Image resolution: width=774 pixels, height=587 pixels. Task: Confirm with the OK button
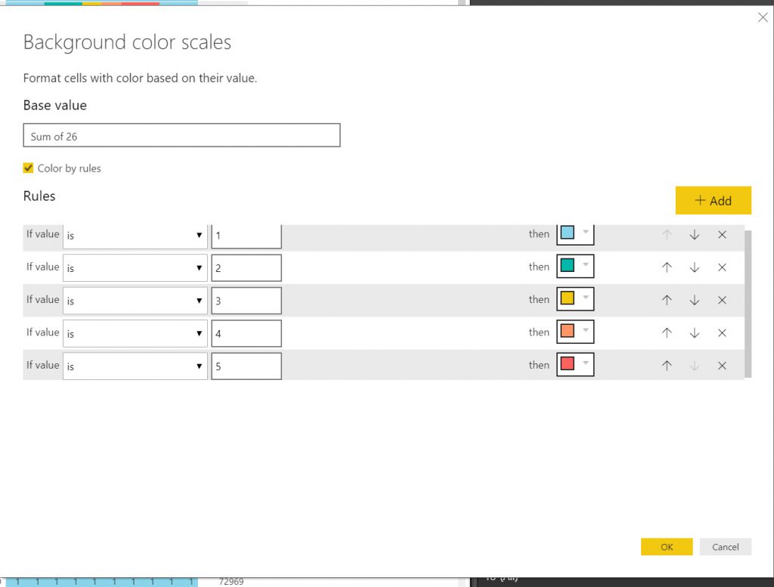[666, 547]
